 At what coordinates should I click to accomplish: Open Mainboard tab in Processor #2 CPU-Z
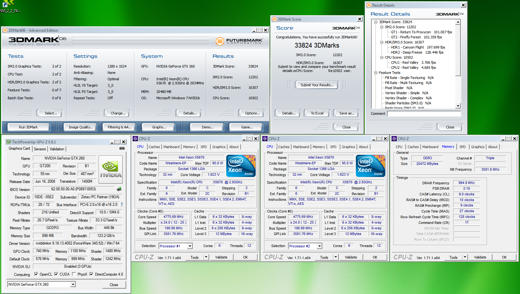click(x=301, y=147)
